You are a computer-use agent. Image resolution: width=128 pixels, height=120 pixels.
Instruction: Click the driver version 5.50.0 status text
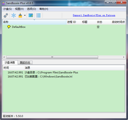tap(13, 116)
